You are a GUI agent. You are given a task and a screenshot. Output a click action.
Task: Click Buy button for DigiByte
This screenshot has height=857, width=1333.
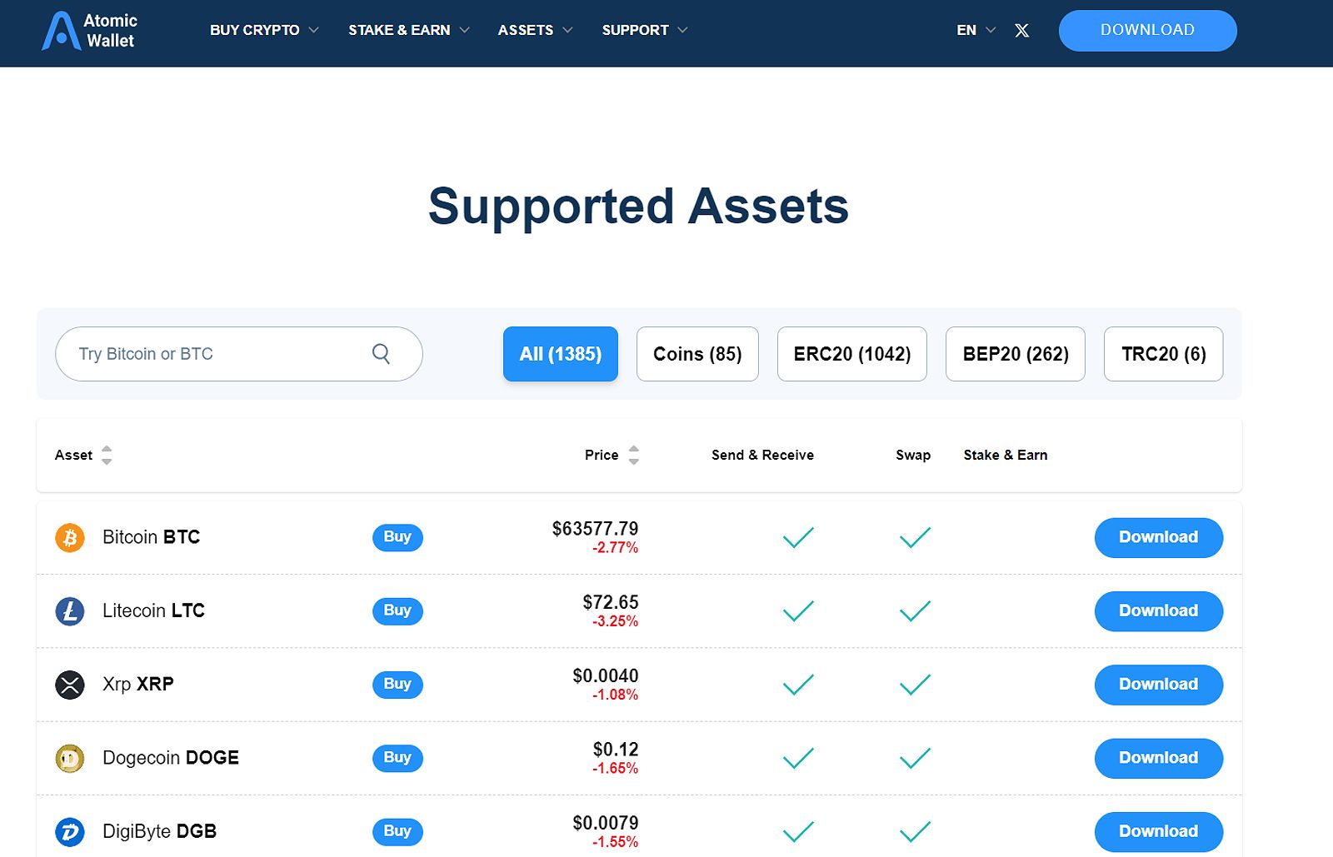coord(397,831)
